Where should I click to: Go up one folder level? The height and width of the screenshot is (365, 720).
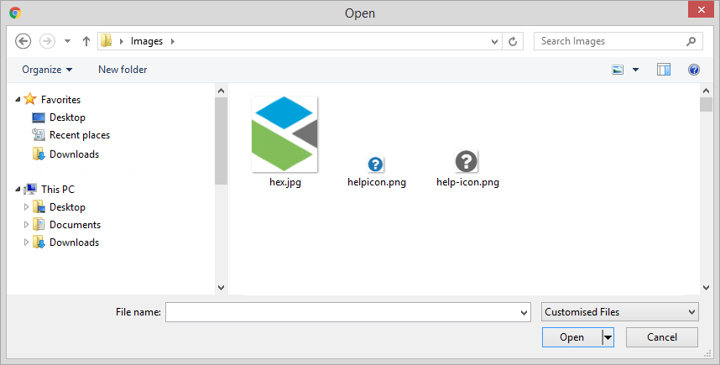(86, 41)
